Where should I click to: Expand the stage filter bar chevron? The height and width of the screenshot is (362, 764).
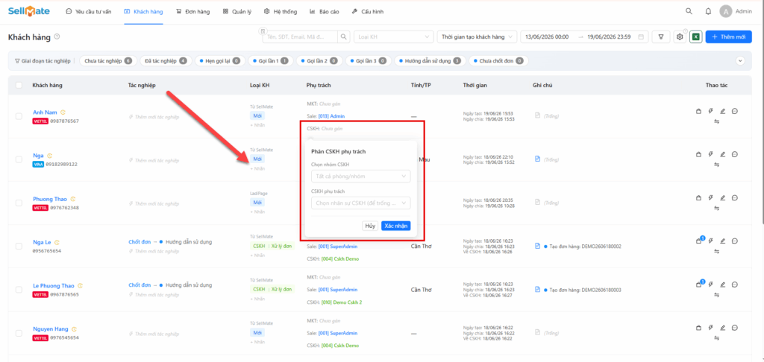740,61
